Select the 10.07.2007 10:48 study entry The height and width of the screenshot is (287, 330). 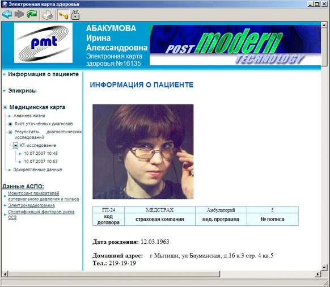tap(41, 154)
